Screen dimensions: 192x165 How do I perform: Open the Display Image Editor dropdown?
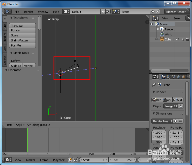pos(171,106)
